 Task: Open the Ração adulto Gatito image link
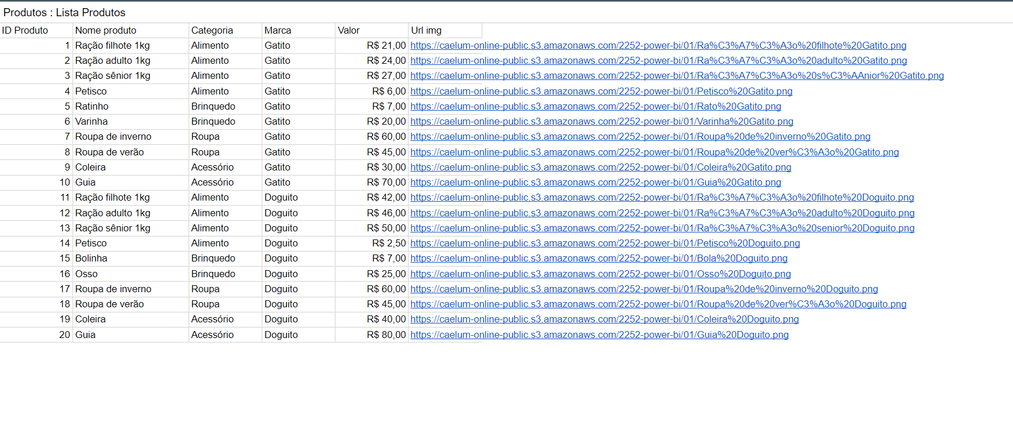tap(659, 60)
